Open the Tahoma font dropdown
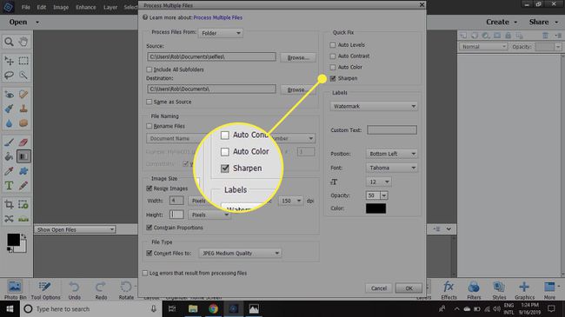 coord(392,168)
